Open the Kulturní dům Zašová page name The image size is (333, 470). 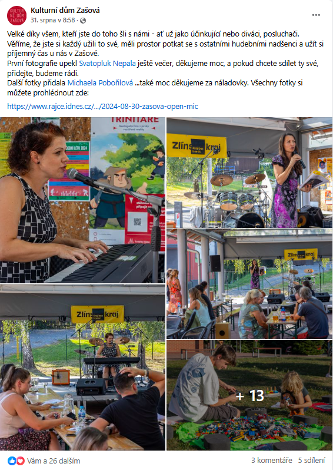coord(65,11)
